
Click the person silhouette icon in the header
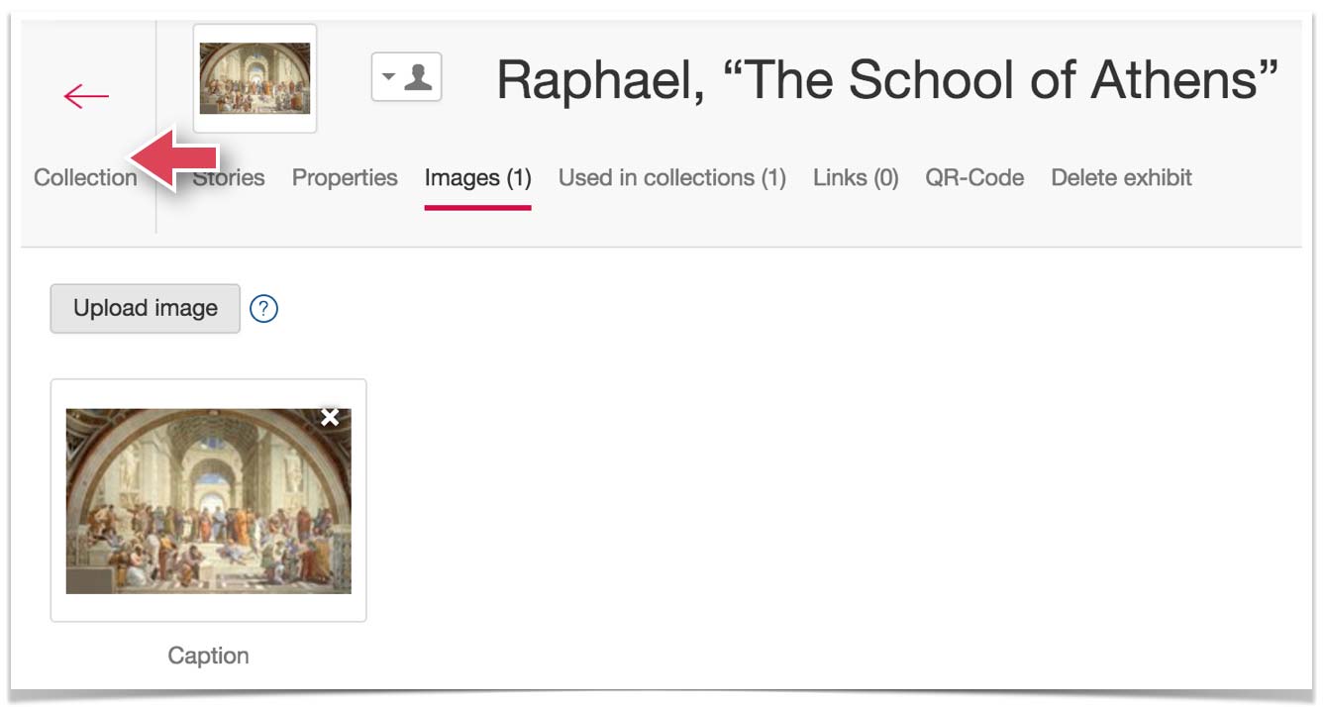click(419, 77)
